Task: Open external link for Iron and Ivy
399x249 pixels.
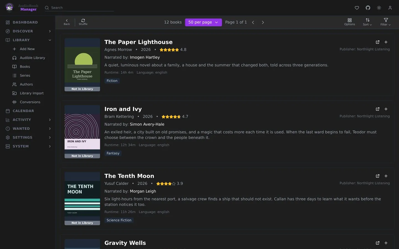Action: coord(378,109)
